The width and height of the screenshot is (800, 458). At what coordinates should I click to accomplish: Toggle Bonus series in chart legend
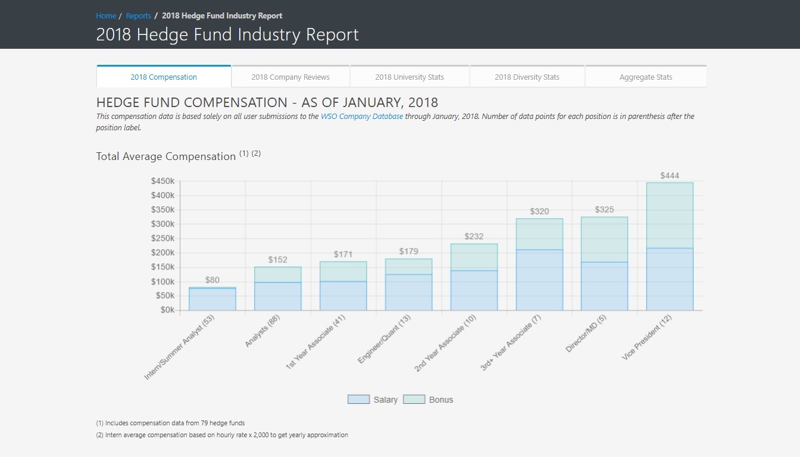440,400
